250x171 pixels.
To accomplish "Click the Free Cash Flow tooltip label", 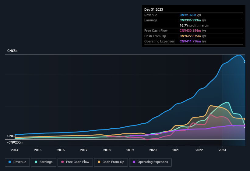I will 156,31.
